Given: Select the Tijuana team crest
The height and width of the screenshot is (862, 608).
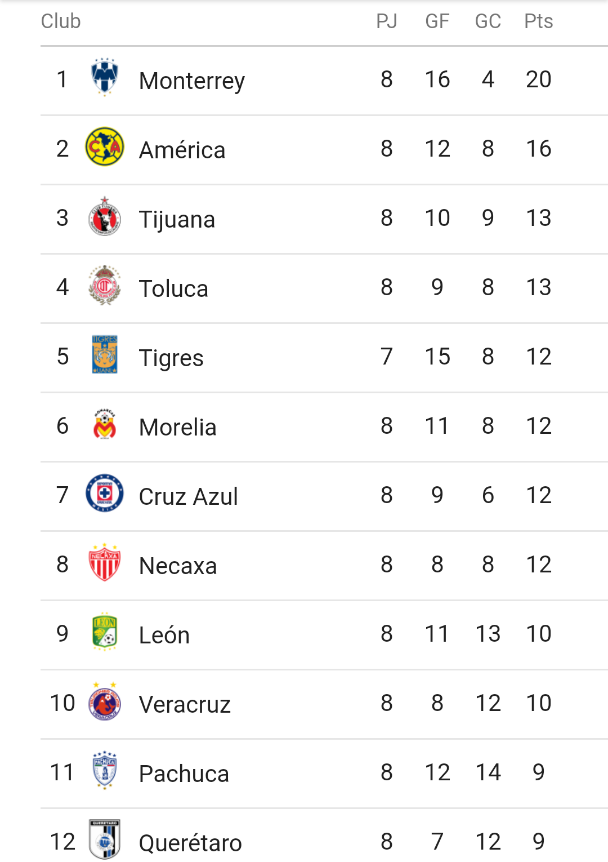Looking at the screenshot, I should coord(105,216).
